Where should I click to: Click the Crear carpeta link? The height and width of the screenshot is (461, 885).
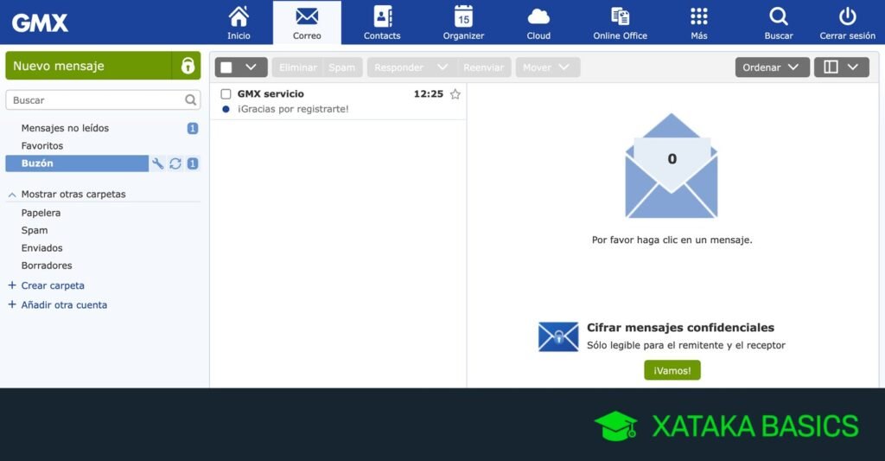point(53,285)
